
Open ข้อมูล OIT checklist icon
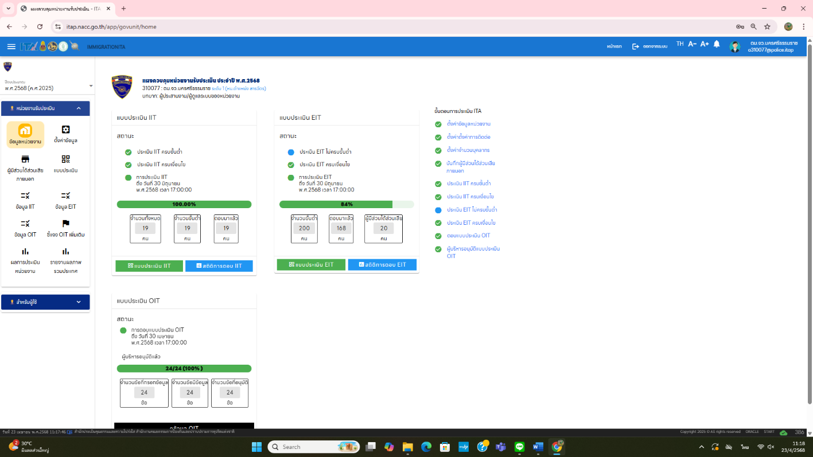[25, 224]
